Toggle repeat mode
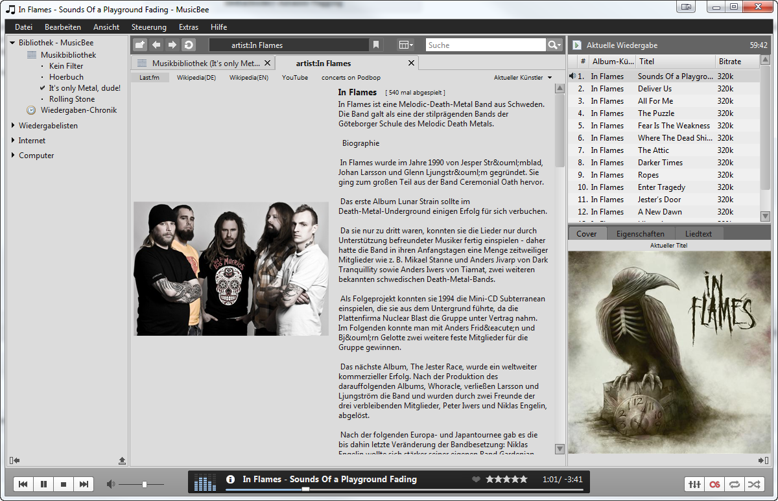The image size is (778, 501). coord(734,484)
